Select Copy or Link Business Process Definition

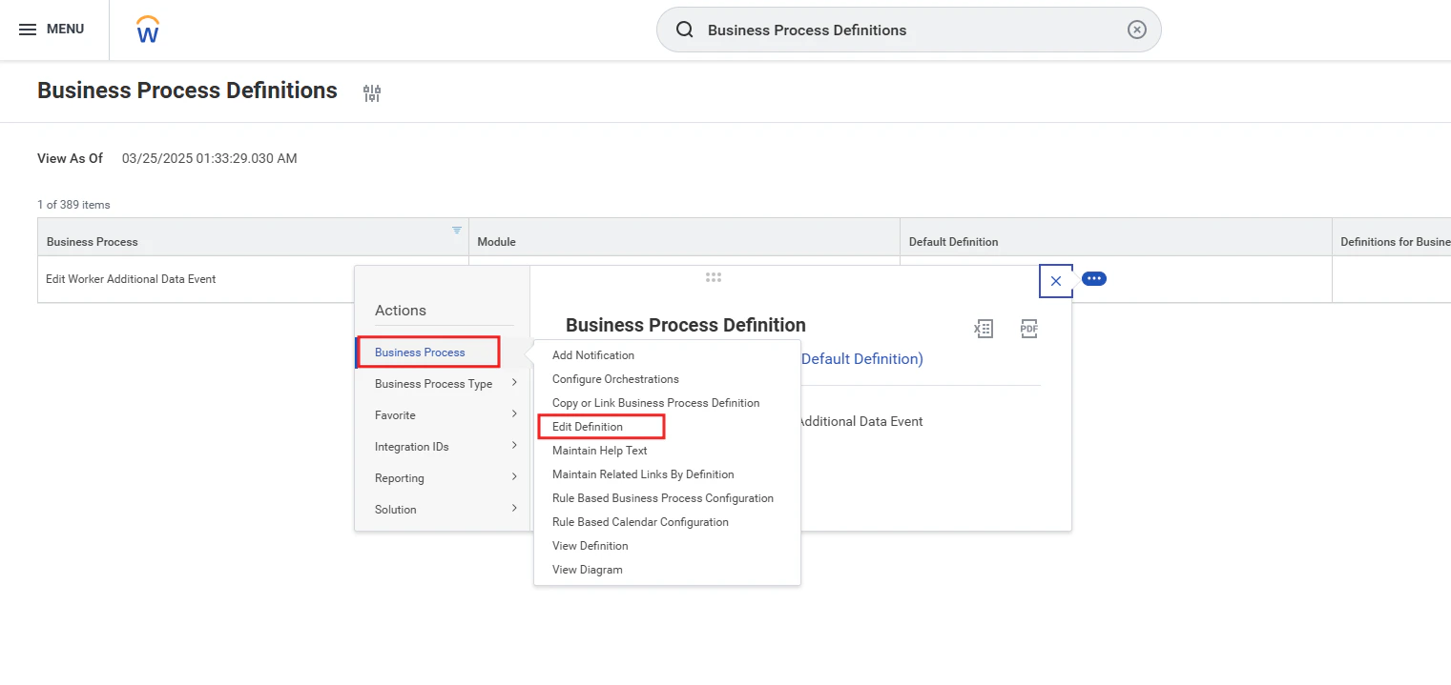[655, 403]
